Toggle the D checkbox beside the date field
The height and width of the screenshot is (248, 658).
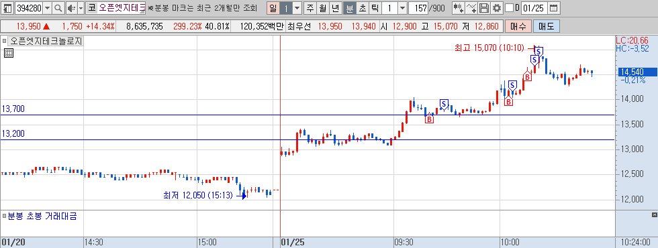tap(509, 8)
